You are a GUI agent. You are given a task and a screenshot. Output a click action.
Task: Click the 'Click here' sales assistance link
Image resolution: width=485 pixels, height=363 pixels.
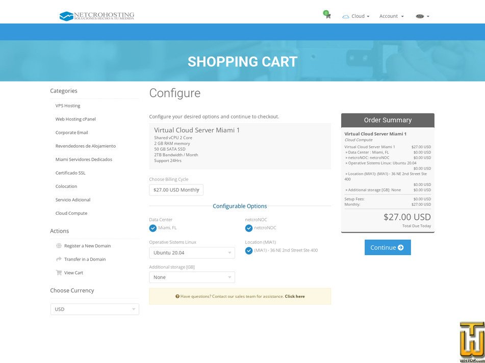pyautogui.click(x=295, y=296)
